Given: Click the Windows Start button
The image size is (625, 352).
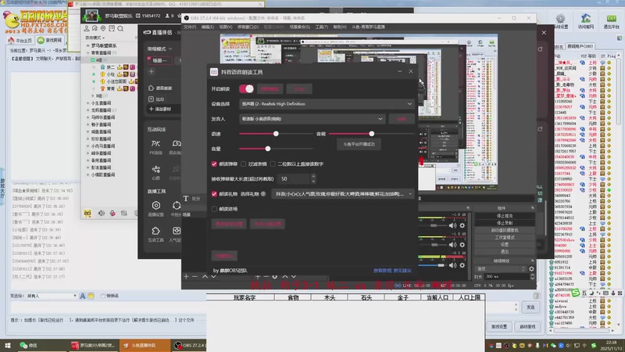Looking at the screenshot, I should click(x=7, y=346).
